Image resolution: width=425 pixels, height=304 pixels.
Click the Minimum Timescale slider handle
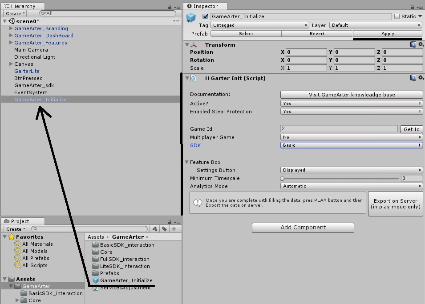[x=282, y=178]
